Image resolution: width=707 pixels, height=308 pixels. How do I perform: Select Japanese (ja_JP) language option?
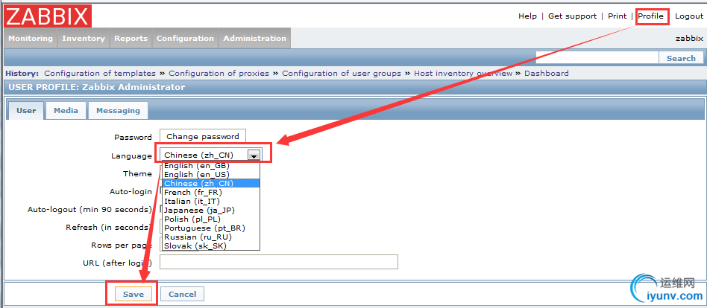pos(210,210)
